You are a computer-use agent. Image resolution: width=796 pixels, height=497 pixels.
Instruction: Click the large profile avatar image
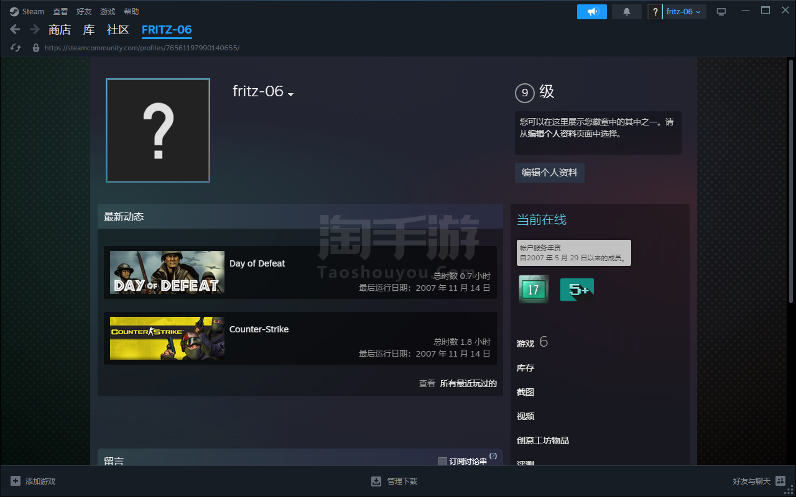point(158,130)
